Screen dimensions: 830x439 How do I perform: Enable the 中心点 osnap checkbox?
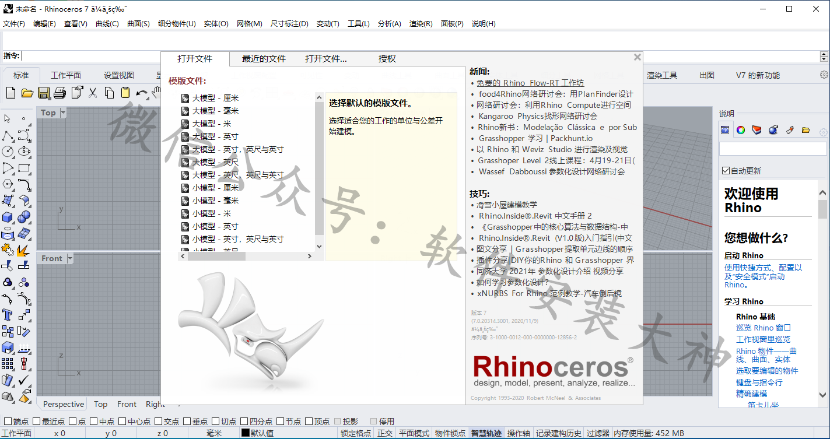point(122,421)
